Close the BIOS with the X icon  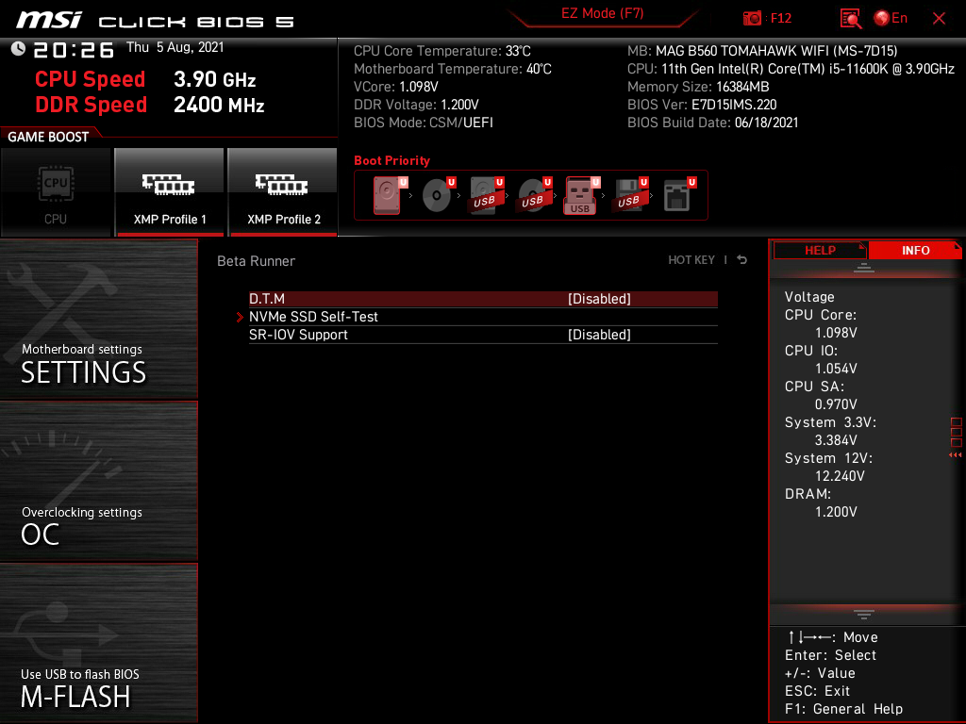(x=939, y=19)
